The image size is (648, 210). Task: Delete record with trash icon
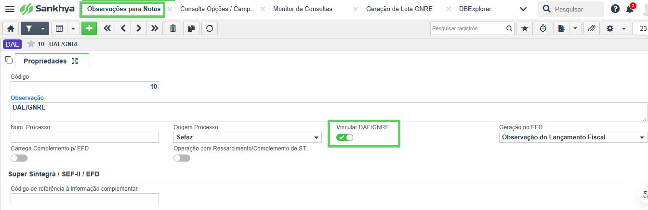click(172, 28)
